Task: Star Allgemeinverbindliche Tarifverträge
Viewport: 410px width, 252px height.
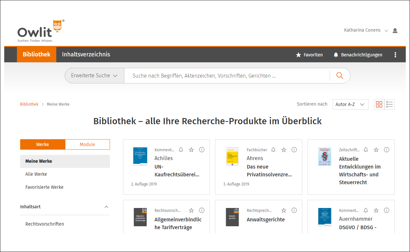Action: click(191, 210)
